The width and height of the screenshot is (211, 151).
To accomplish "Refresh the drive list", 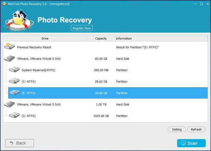I will 196,129.
